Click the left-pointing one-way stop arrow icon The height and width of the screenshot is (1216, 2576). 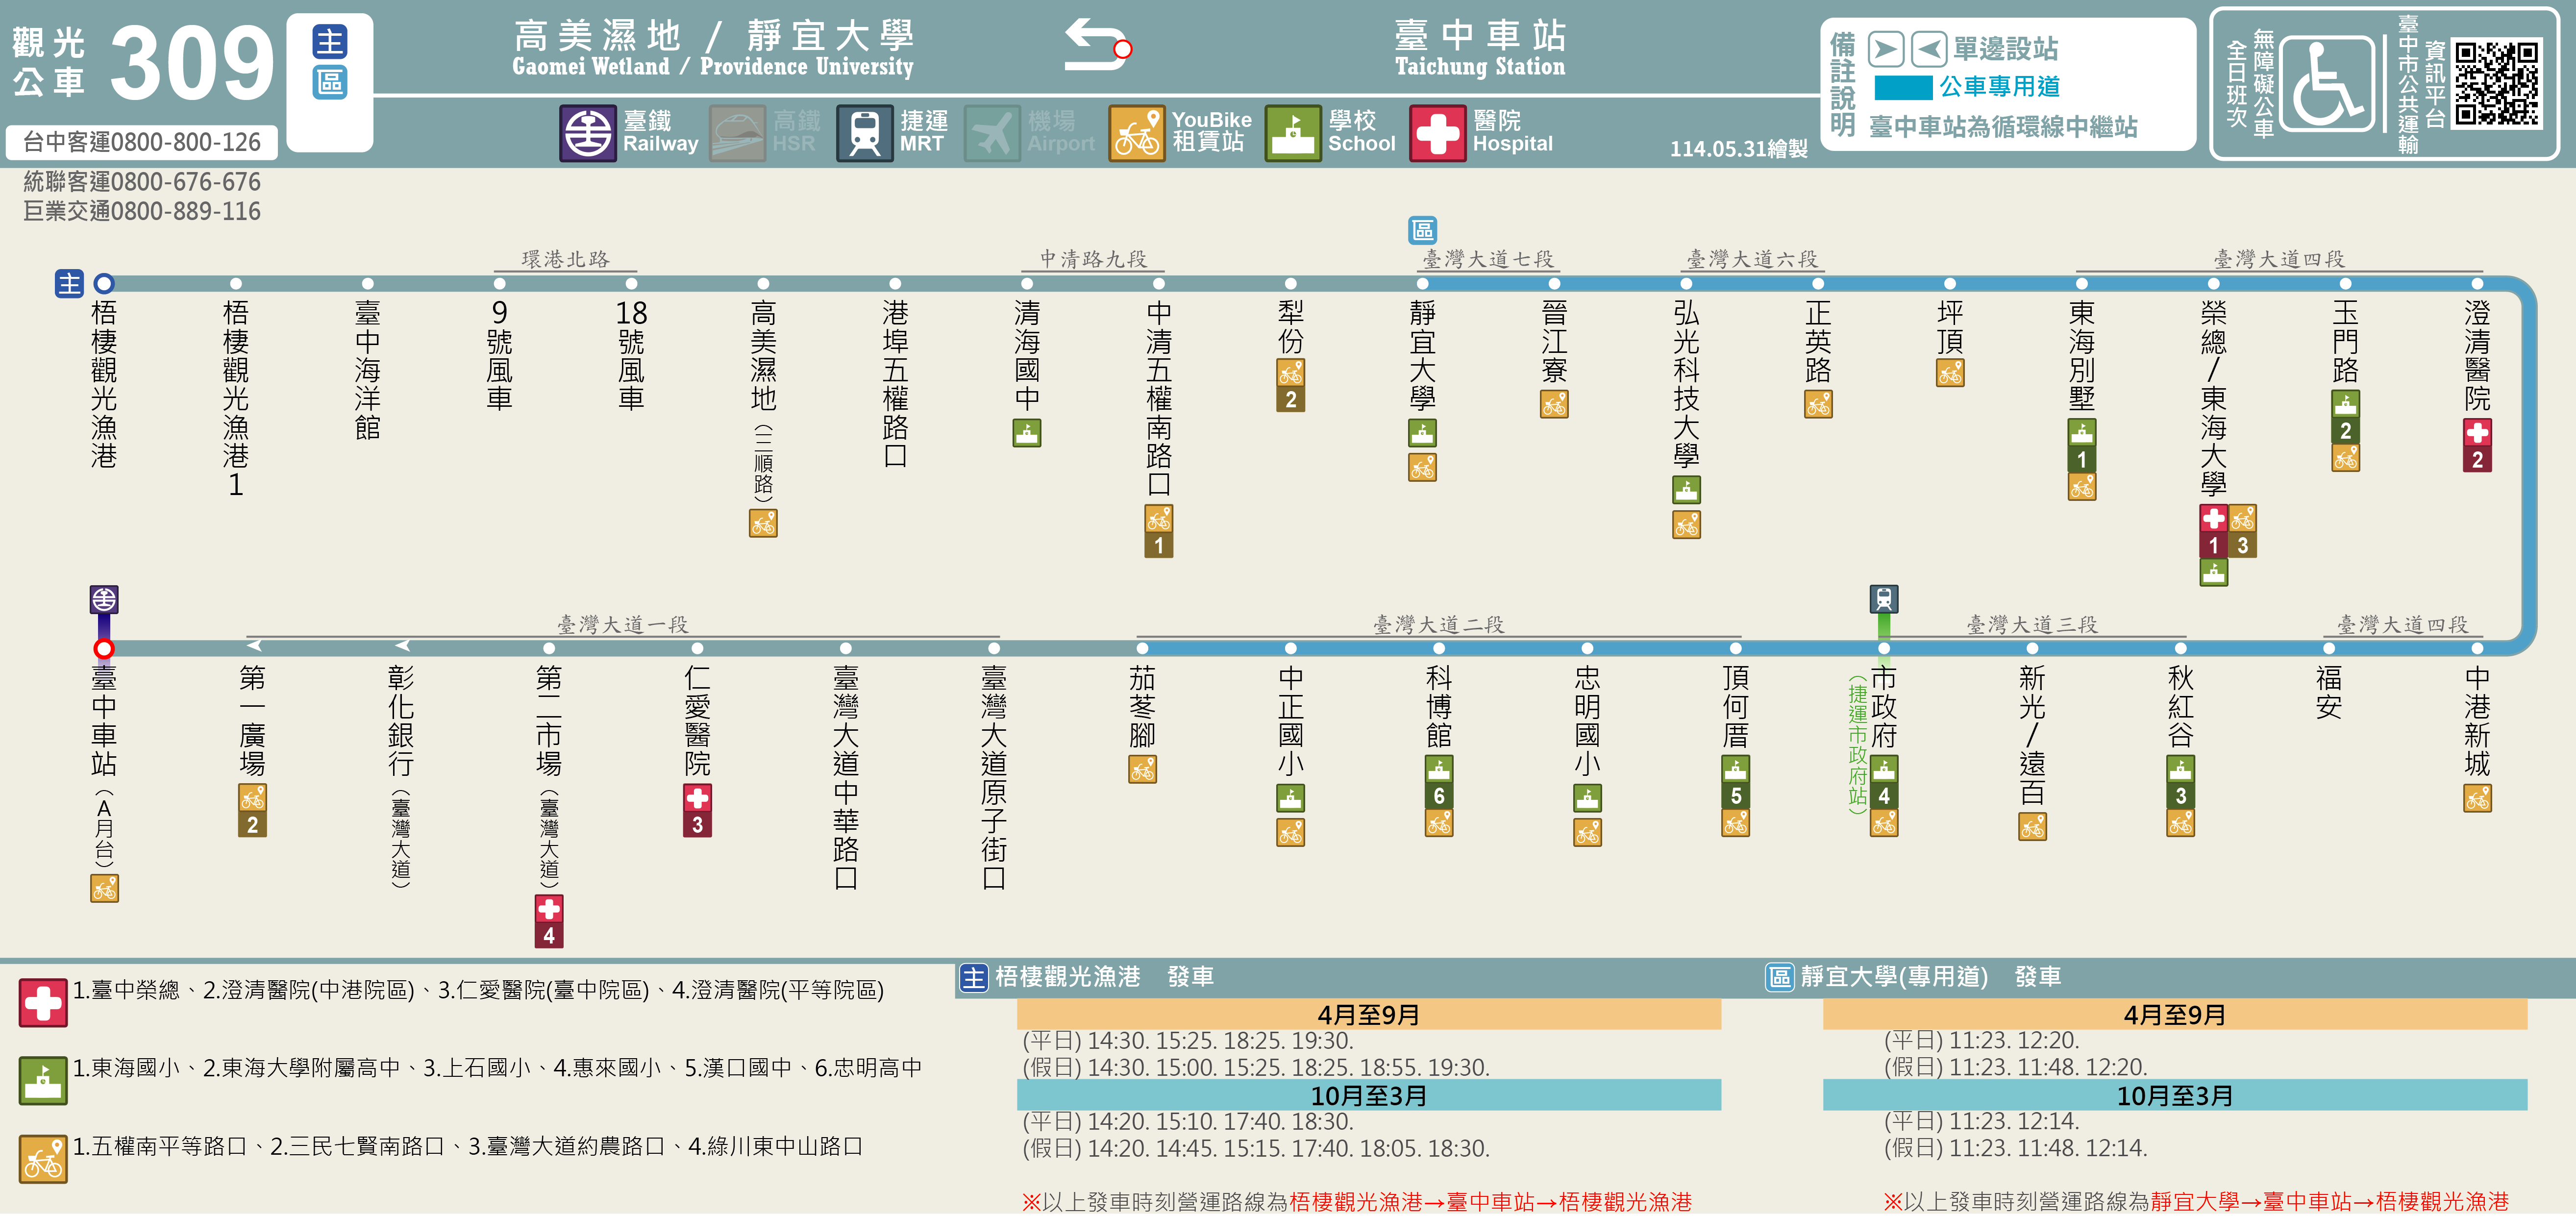coord(1929,49)
